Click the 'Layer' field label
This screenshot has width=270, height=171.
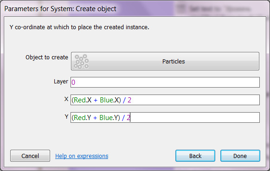pyautogui.click(x=61, y=82)
